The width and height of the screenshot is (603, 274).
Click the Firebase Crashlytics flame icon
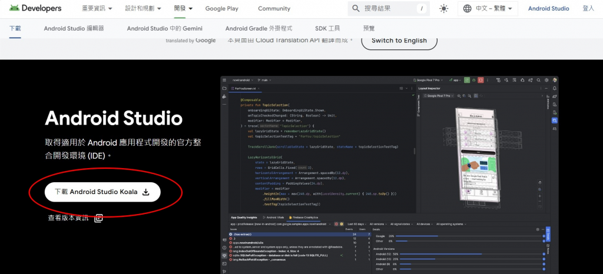(x=290, y=218)
